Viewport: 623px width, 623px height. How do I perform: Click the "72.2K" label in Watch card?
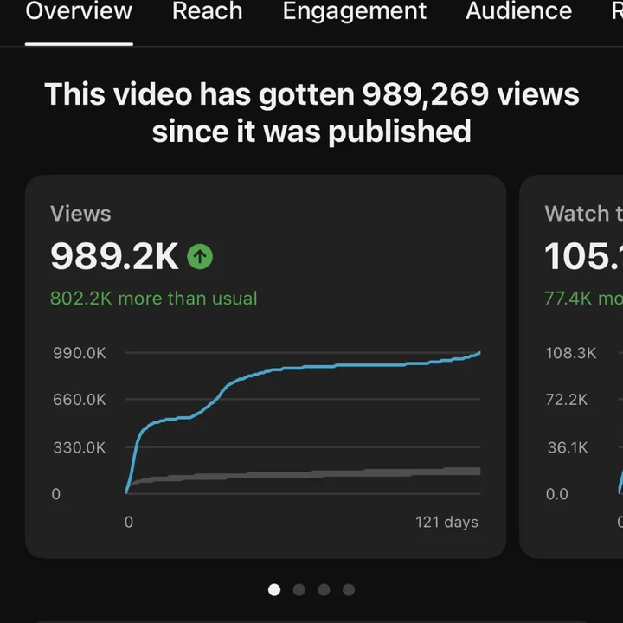(567, 399)
